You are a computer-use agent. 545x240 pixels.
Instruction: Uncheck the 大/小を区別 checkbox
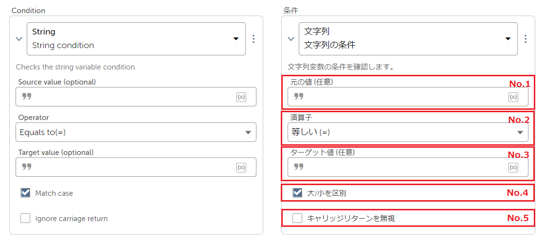(297, 193)
